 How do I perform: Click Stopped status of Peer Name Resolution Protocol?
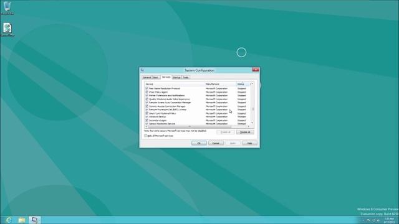tap(242, 88)
